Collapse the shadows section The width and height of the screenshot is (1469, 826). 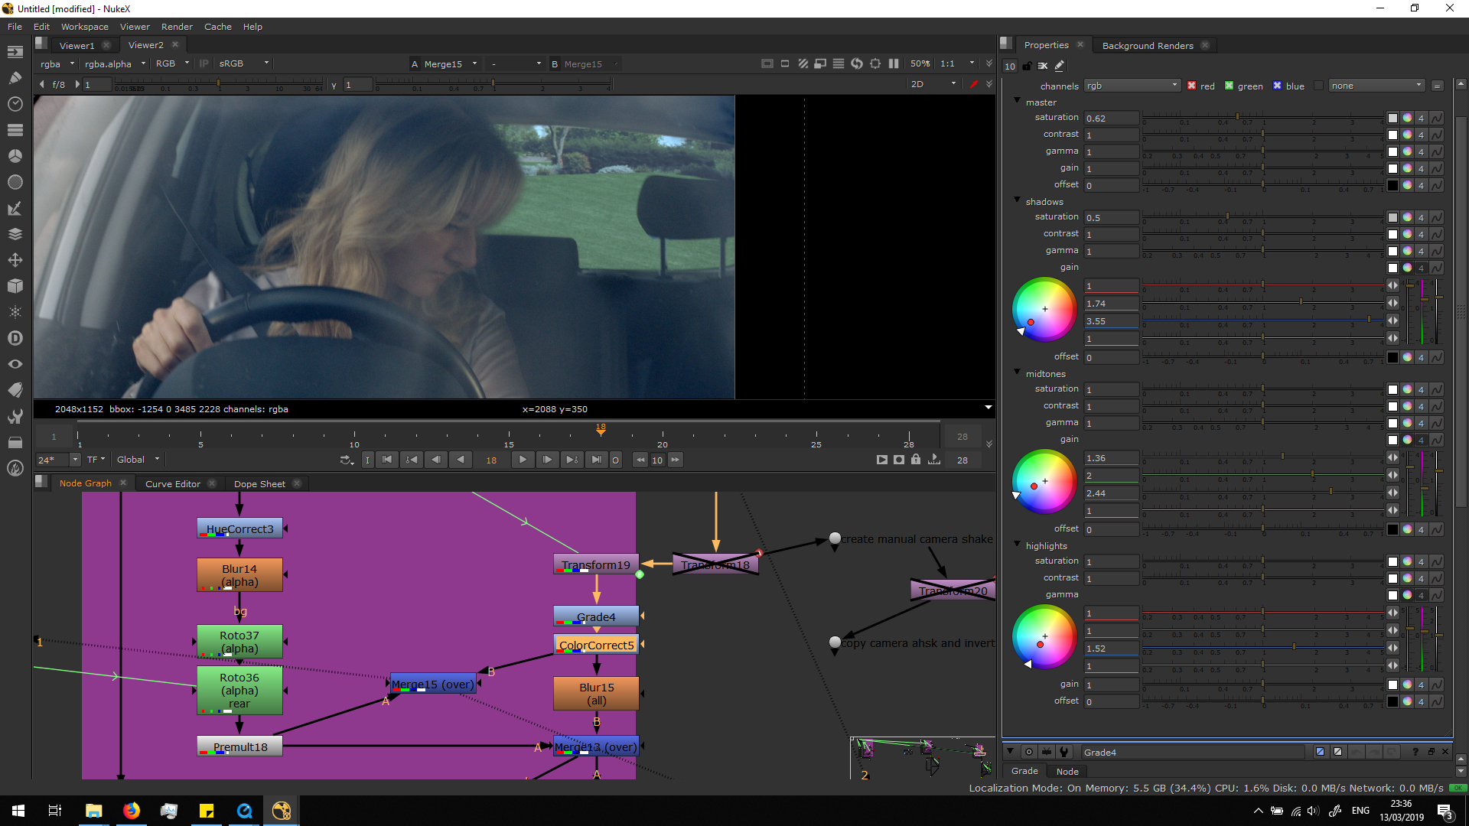(1017, 200)
